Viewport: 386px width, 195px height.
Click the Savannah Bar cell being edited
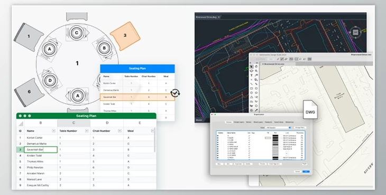[x=41, y=150]
